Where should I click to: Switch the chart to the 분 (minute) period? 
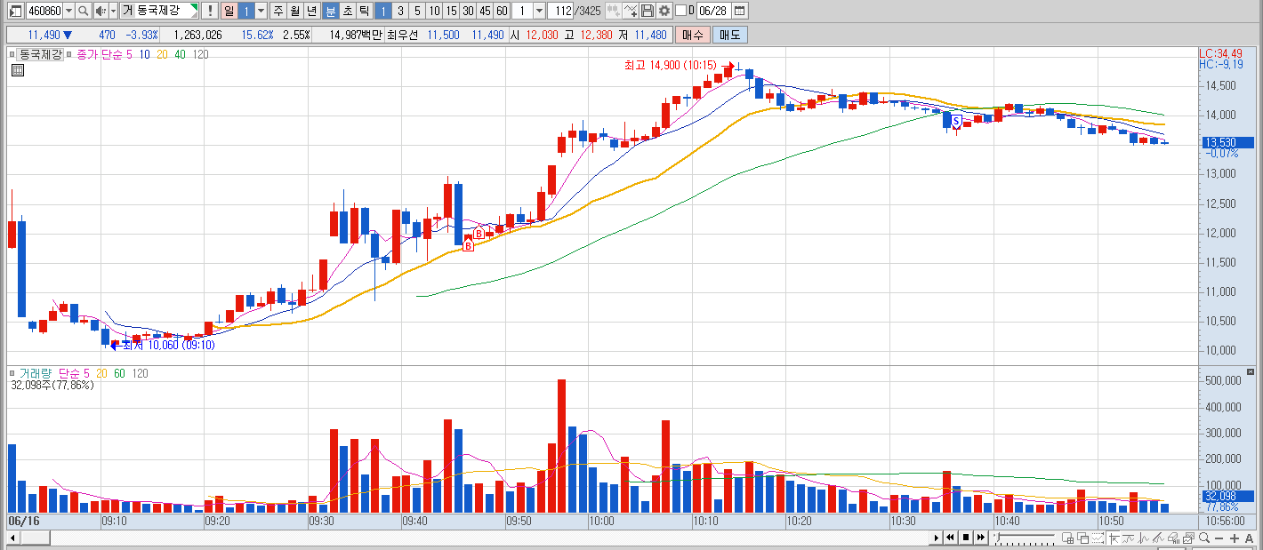pyautogui.click(x=330, y=11)
